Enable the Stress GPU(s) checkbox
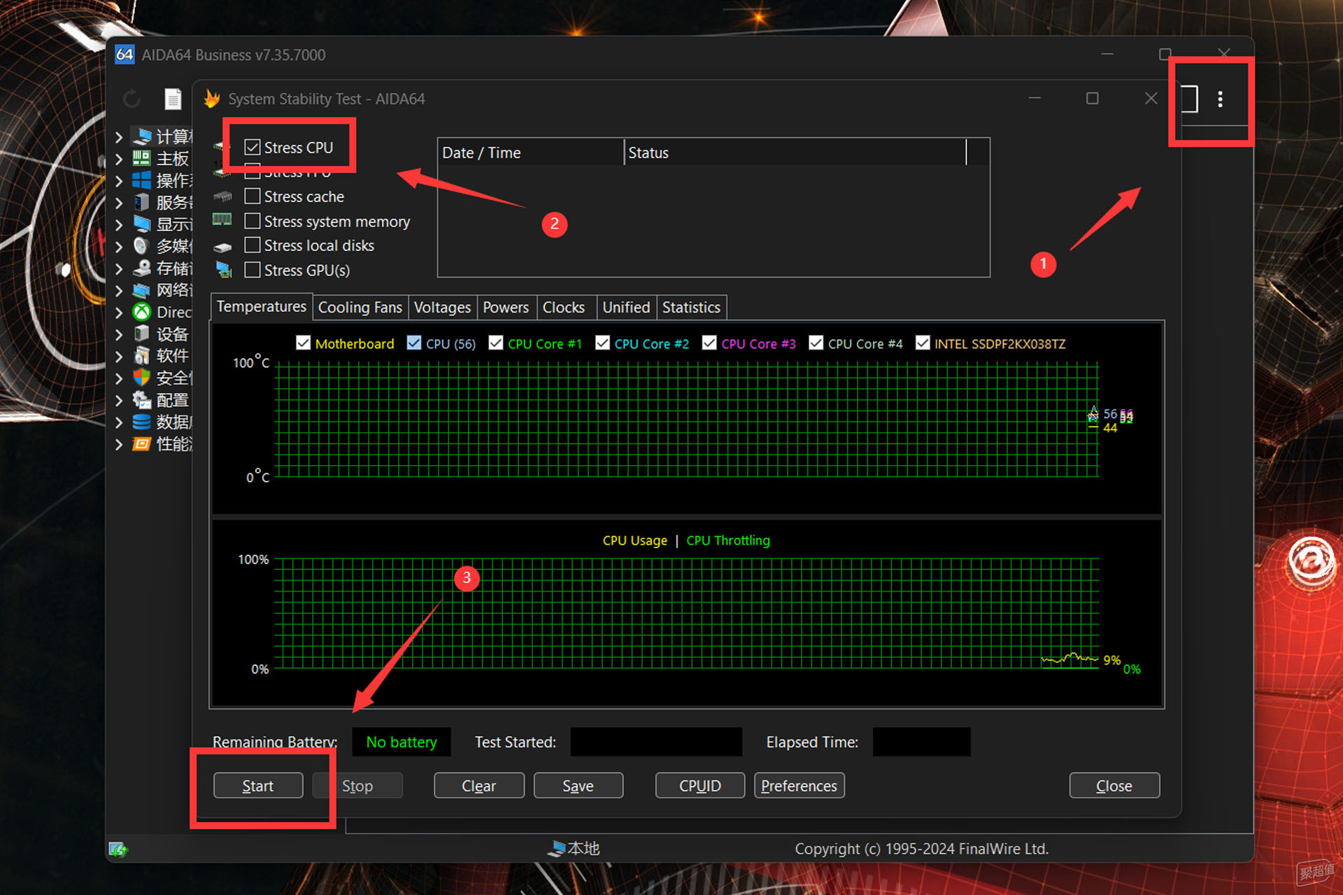Viewport: 1343px width, 895px height. (x=253, y=269)
